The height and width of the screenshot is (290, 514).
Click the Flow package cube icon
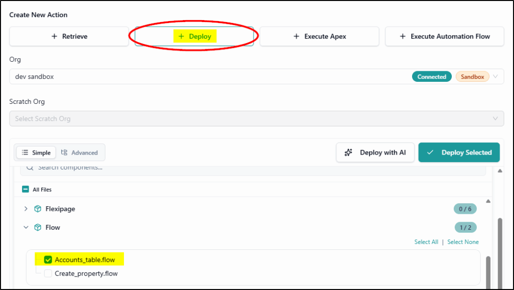(x=38, y=227)
